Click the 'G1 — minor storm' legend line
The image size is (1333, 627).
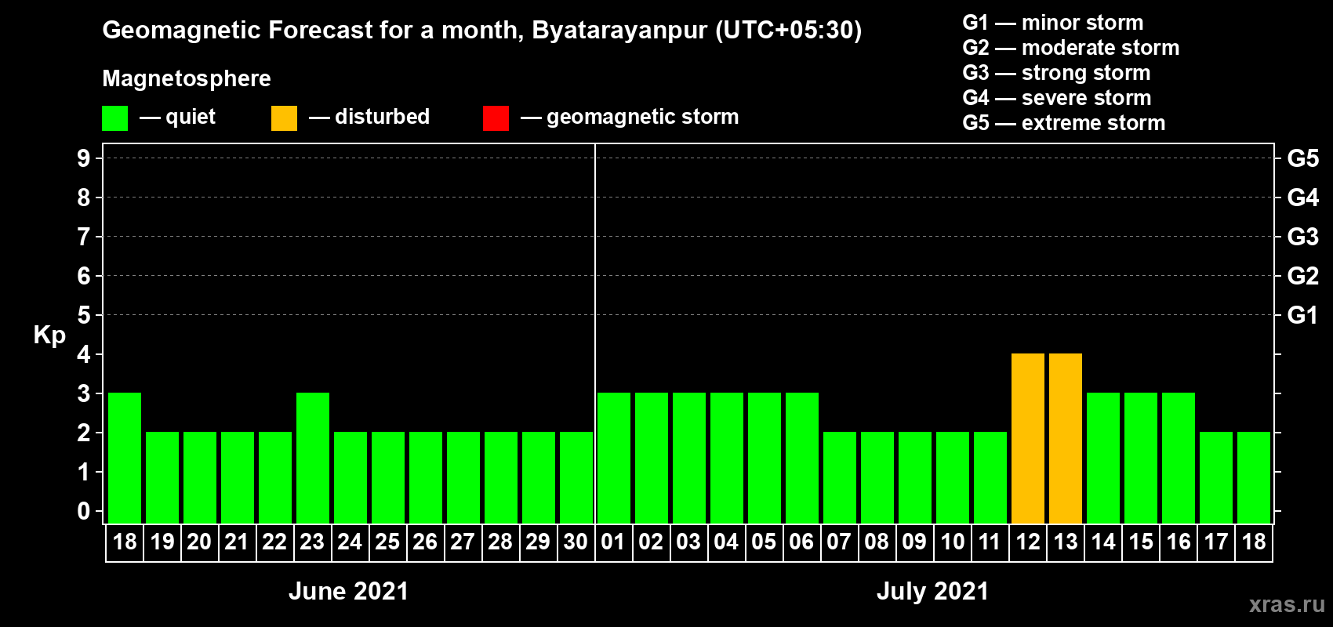(x=1053, y=23)
